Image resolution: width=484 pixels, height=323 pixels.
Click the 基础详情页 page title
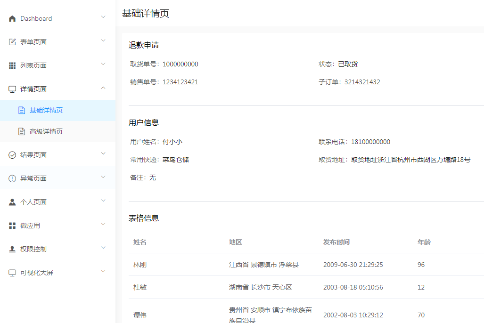(x=145, y=14)
